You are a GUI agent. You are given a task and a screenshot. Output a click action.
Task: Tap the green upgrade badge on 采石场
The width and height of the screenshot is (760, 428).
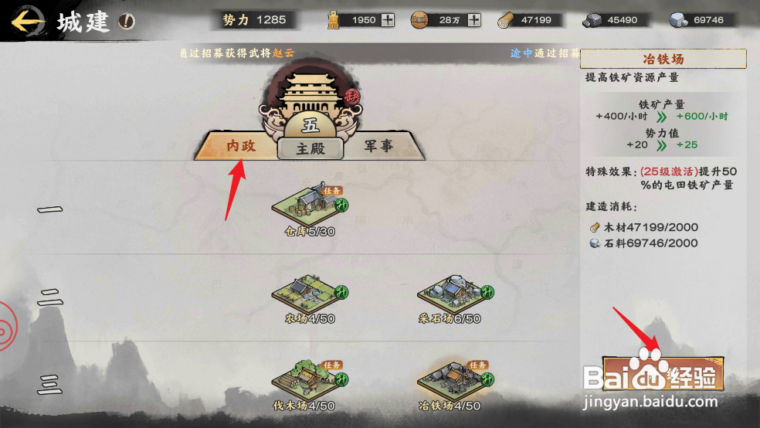coord(487,292)
